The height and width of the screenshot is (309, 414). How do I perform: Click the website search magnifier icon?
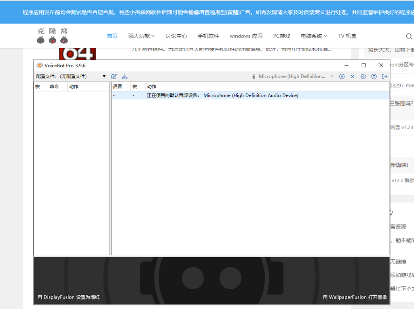[x=409, y=36]
